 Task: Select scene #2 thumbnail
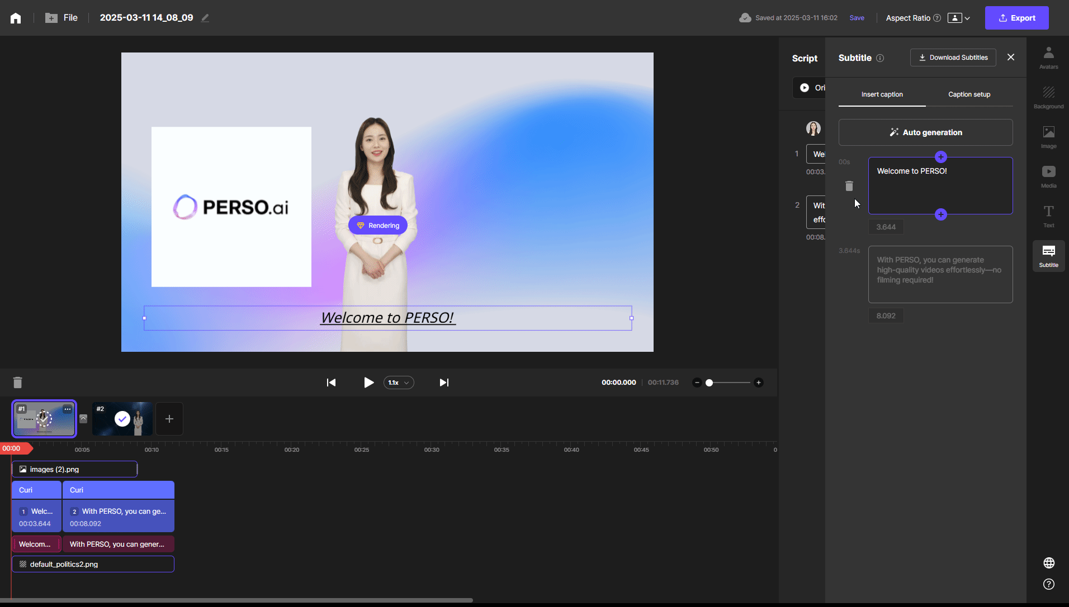coord(122,419)
